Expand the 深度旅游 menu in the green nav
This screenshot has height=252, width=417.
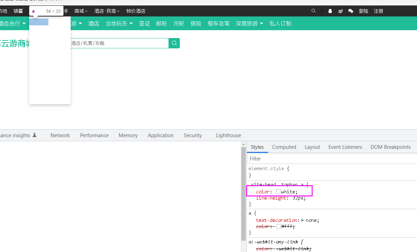coord(250,23)
